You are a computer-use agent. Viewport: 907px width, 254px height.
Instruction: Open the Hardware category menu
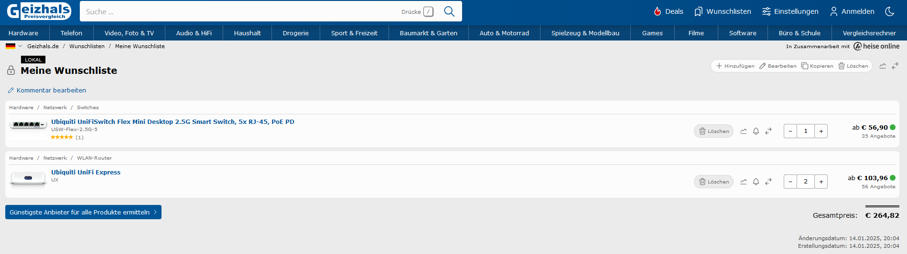click(x=23, y=33)
